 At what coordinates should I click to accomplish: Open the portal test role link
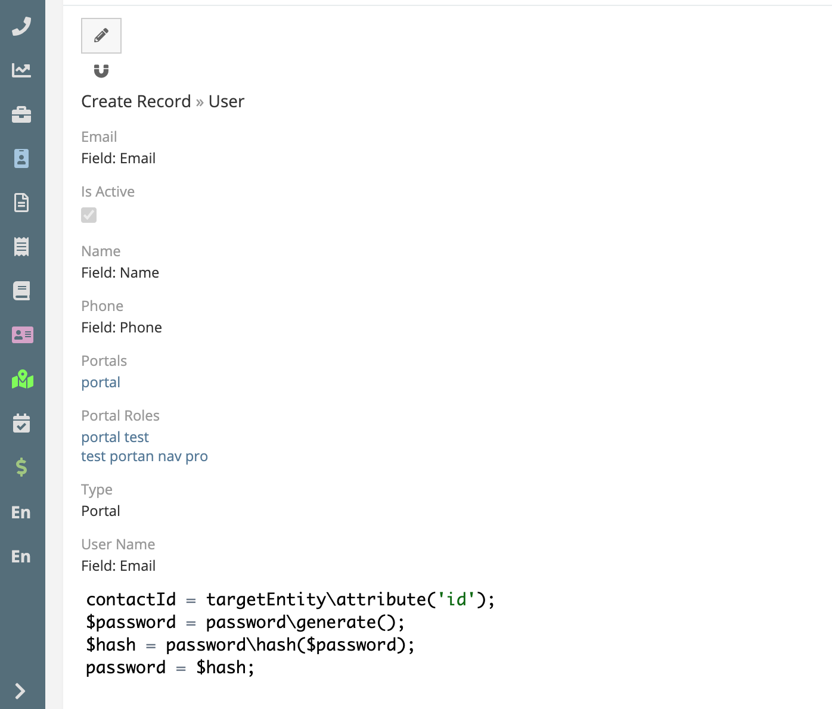click(x=115, y=437)
